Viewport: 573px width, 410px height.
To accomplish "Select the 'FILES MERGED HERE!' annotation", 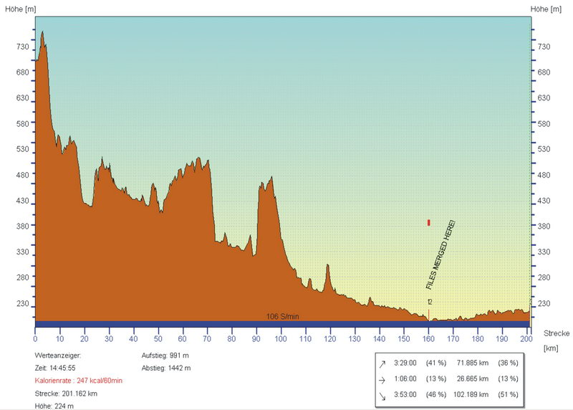I will 440,255.
